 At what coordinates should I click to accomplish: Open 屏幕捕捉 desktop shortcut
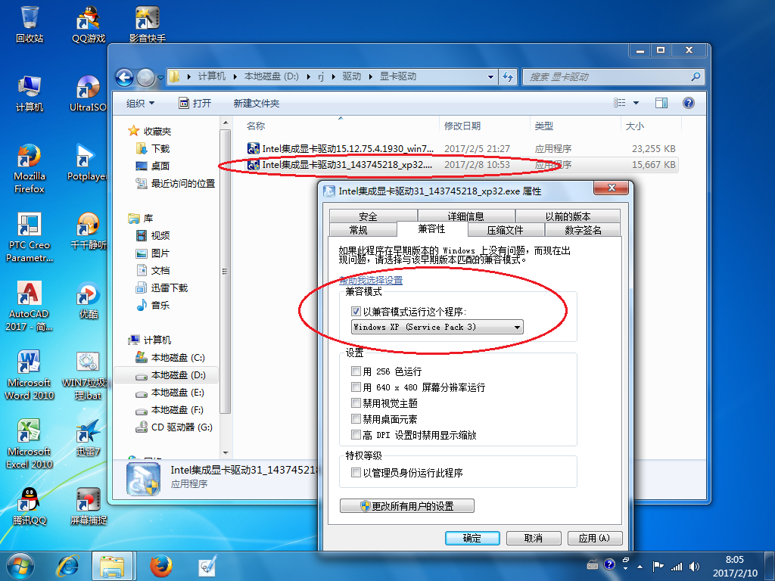click(x=89, y=506)
